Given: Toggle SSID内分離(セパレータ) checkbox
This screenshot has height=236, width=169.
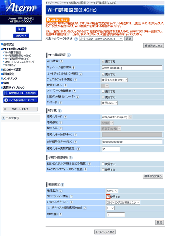Looking at the screenshot, I should pos(103,97).
